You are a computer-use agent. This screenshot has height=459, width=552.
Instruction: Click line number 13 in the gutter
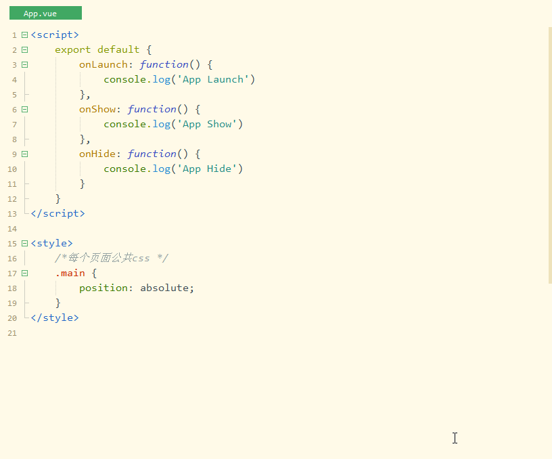click(12, 214)
